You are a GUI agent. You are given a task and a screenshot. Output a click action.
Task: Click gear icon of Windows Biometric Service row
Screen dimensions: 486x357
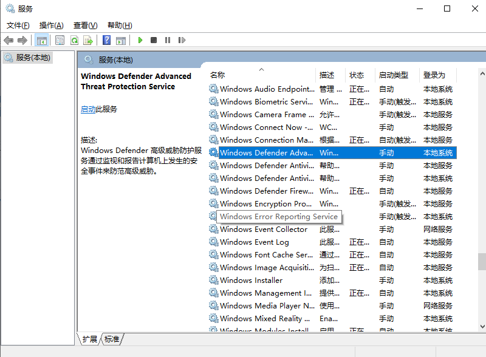(214, 101)
